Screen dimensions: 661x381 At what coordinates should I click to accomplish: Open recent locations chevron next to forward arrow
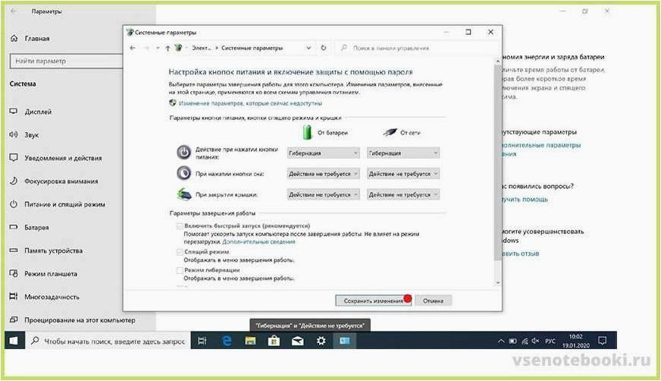tap(158, 48)
